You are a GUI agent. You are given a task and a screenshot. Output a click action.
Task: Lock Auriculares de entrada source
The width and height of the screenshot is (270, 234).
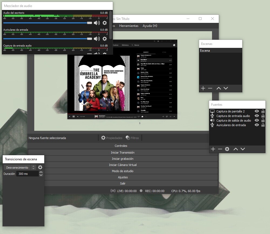point(263,125)
